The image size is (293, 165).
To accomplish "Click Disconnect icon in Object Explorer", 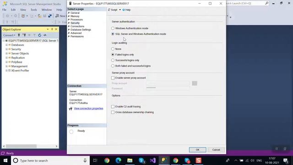I will pos(24,35).
